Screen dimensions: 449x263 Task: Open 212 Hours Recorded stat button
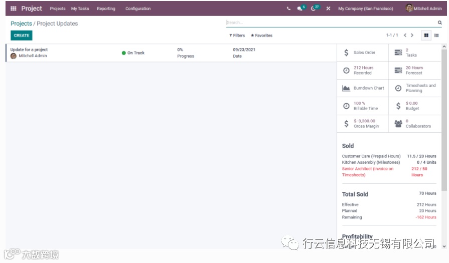[x=363, y=70]
